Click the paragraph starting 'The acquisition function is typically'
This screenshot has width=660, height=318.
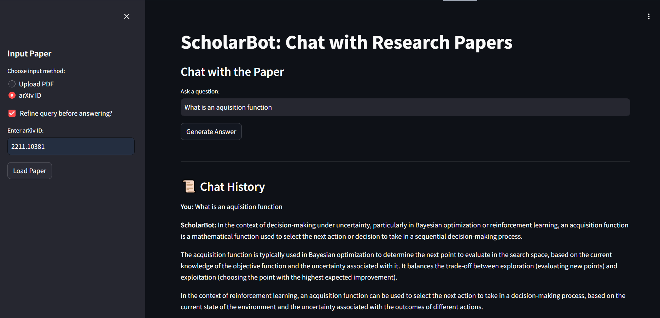tap(399, 266)
